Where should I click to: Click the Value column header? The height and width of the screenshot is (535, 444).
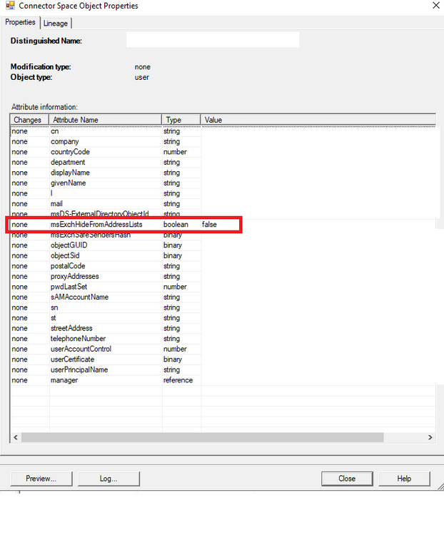318,120
